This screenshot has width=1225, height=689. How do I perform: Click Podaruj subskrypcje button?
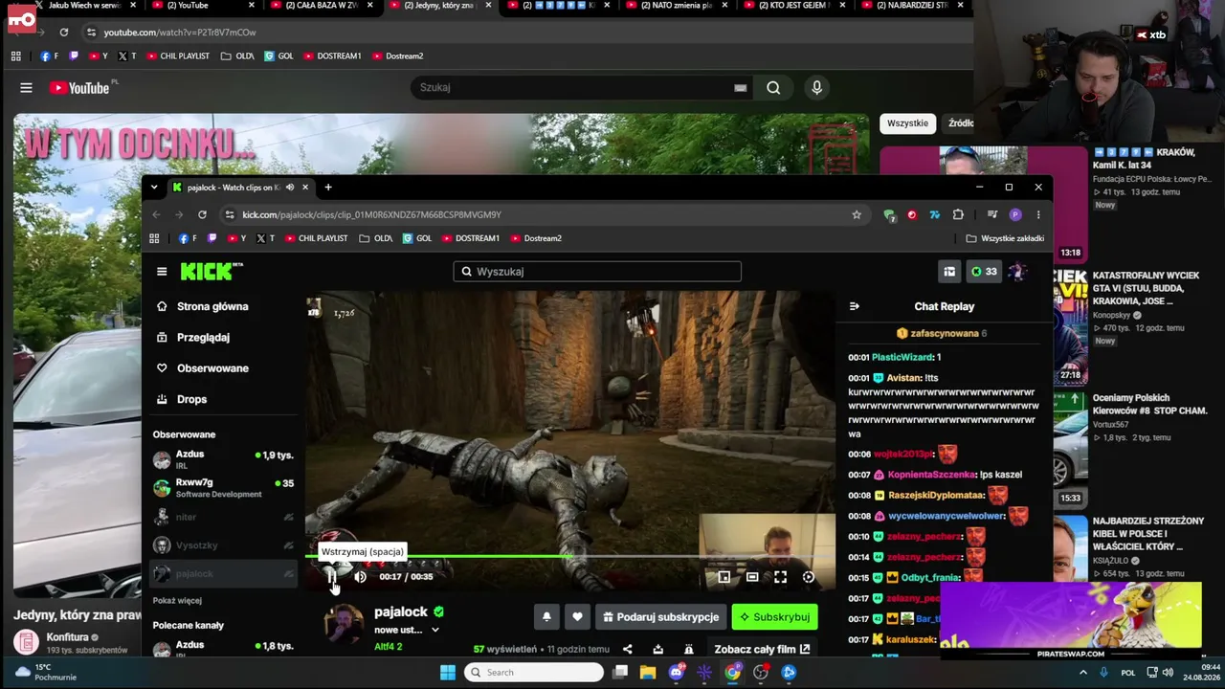coord(660,617)
